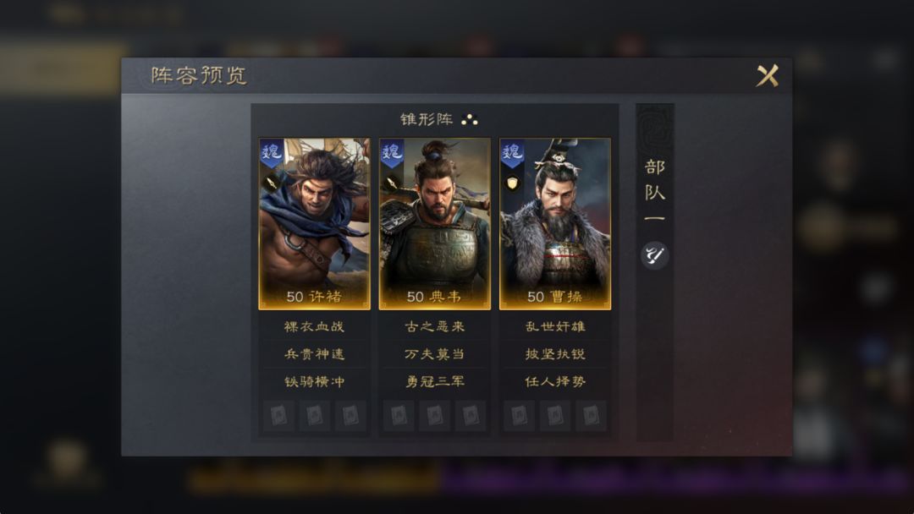View the 勇冠三军 skill

pyautogui.click(x=434, y=381)
